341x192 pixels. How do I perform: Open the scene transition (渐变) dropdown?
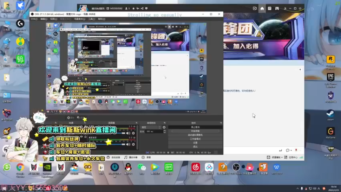151,127
